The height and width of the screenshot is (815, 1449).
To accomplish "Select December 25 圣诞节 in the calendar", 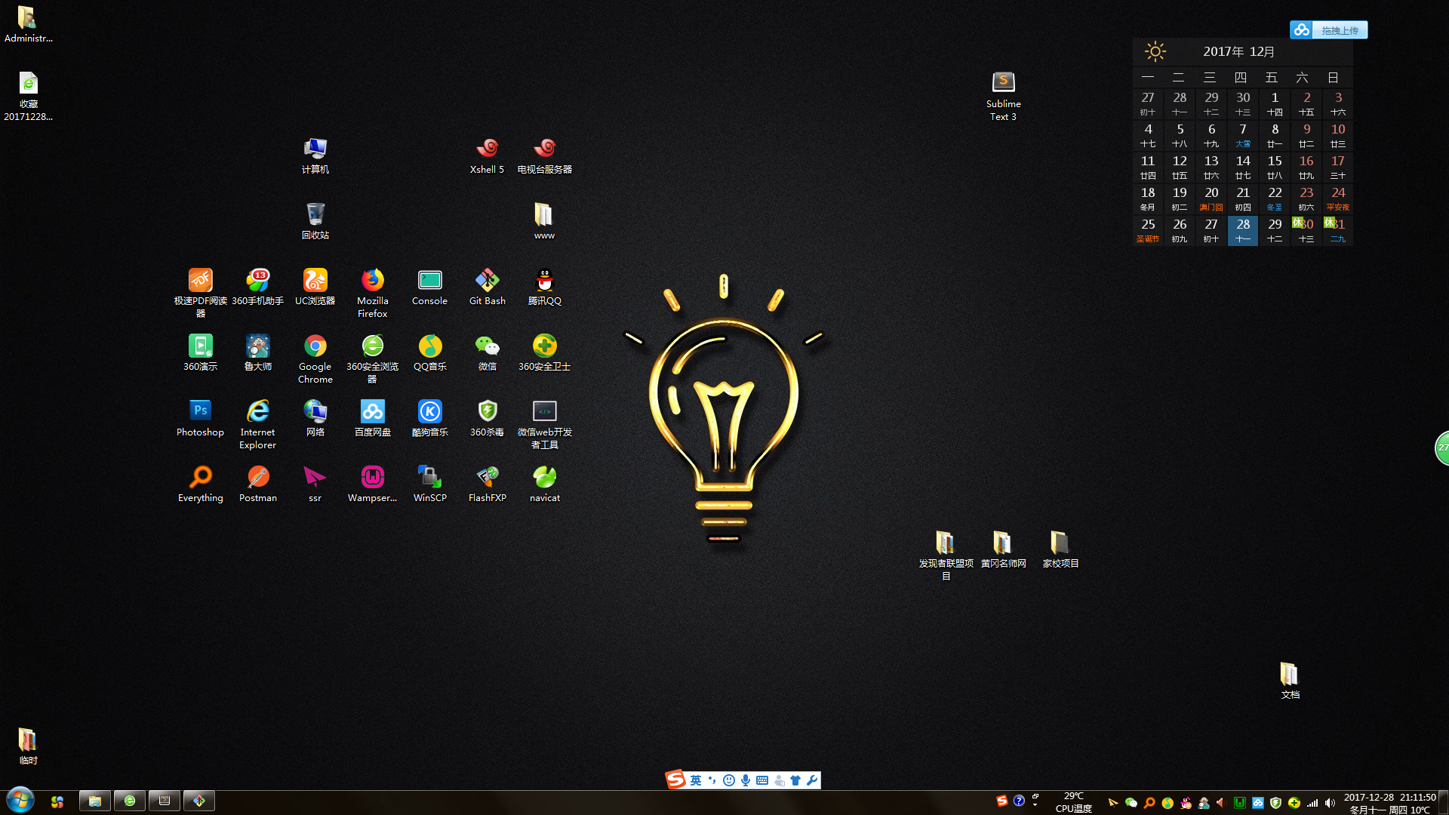I will pyautogui.click(x=1147, y=230).
